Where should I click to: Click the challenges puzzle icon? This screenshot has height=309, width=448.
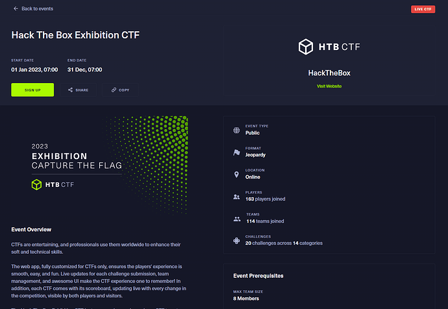[236, 241]
